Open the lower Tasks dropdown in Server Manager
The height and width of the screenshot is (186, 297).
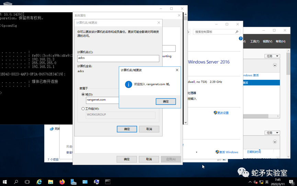click(x=272, y=133)
